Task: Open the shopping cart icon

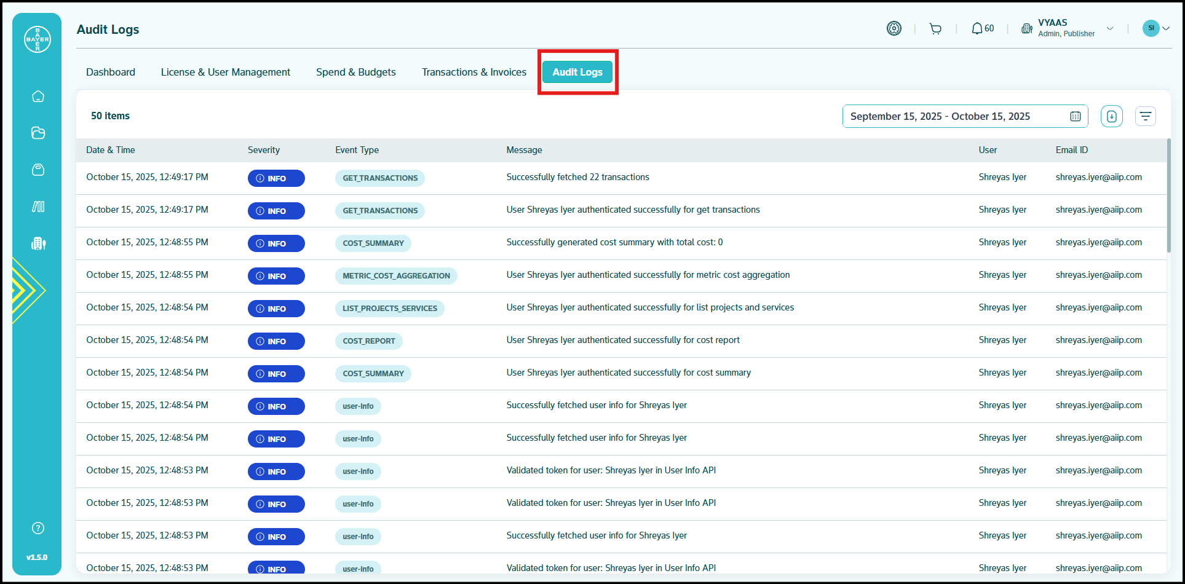Action: 935,29
